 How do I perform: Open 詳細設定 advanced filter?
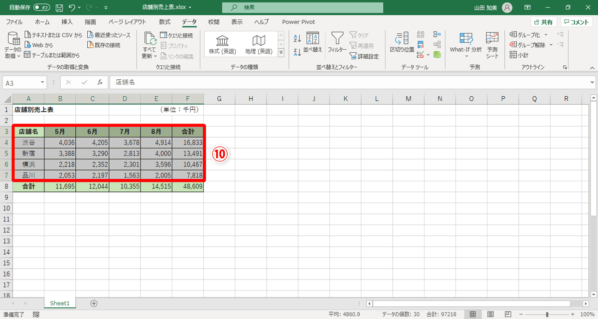tap(364, 56)
